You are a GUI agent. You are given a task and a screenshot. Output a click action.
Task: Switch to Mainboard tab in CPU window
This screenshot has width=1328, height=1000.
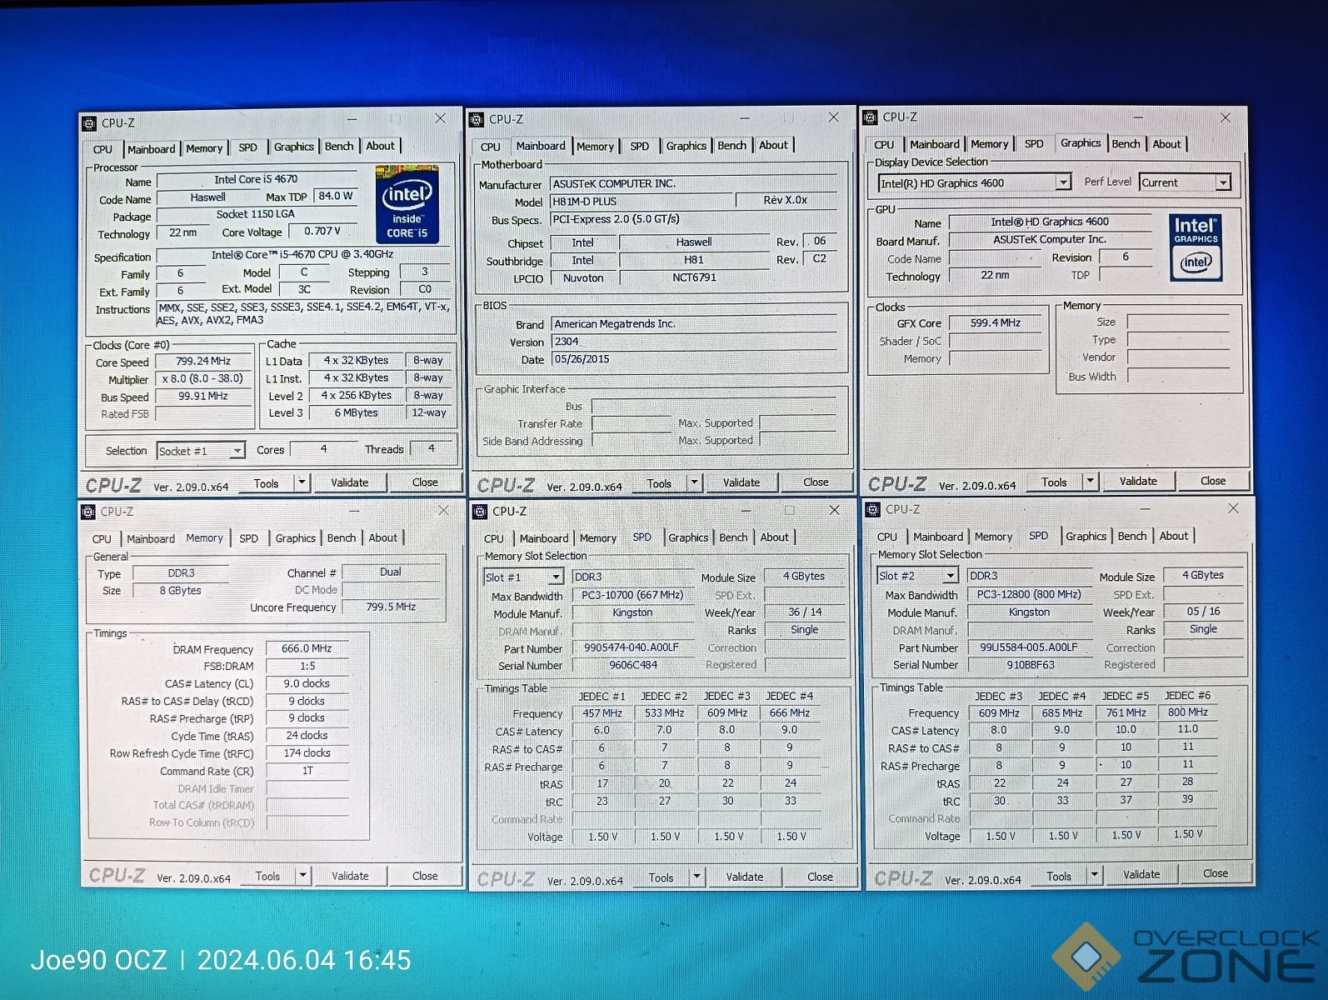(x=151, y=149)
